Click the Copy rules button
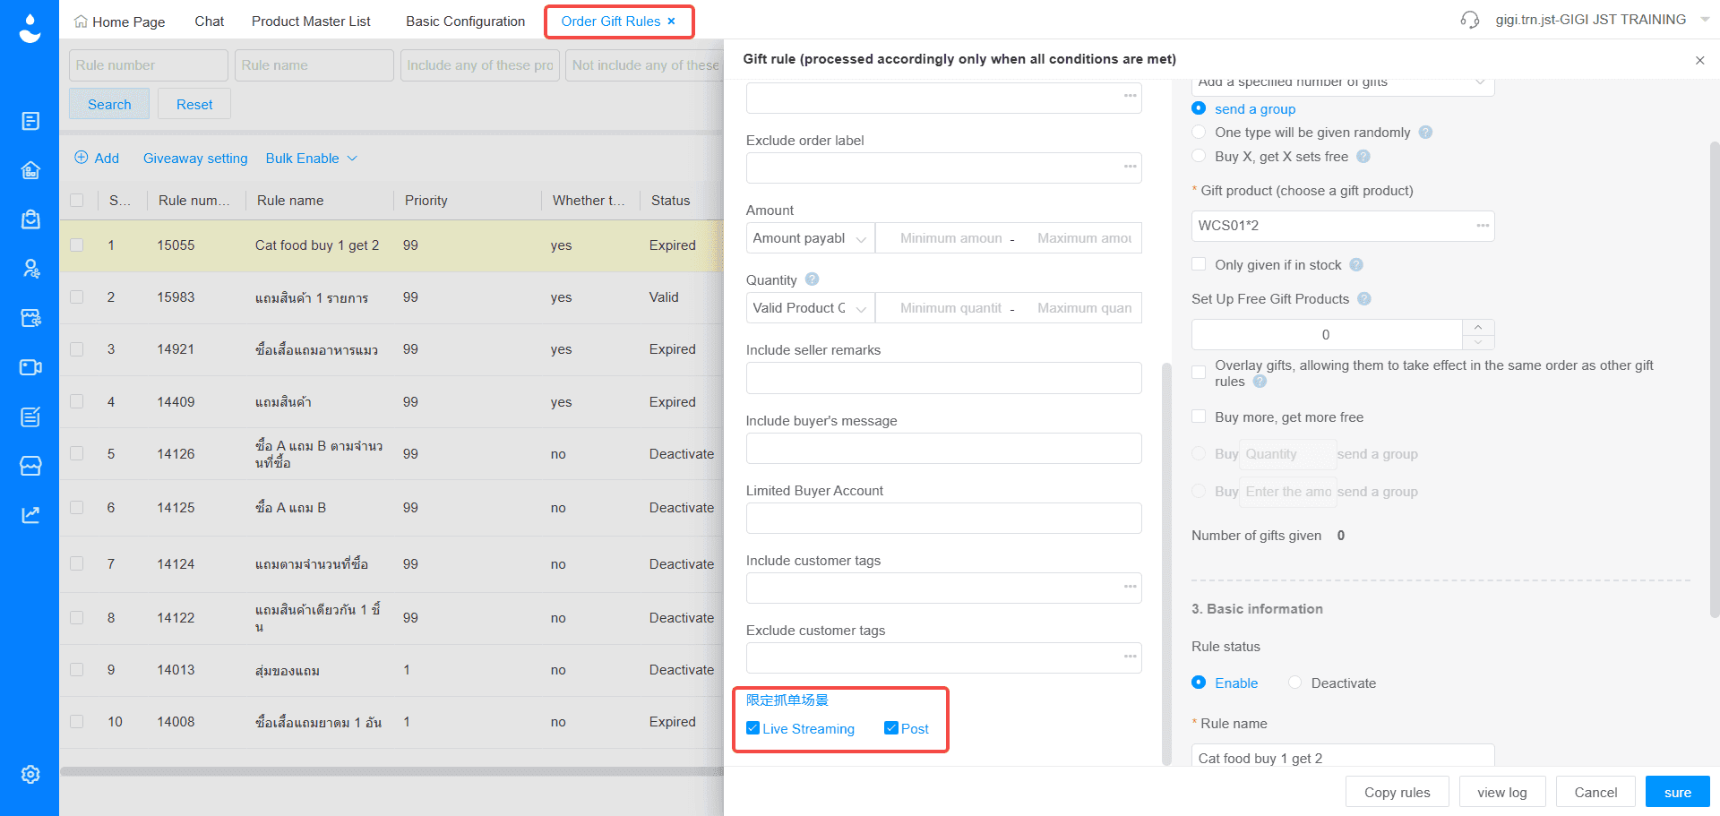 [1397, 792]
